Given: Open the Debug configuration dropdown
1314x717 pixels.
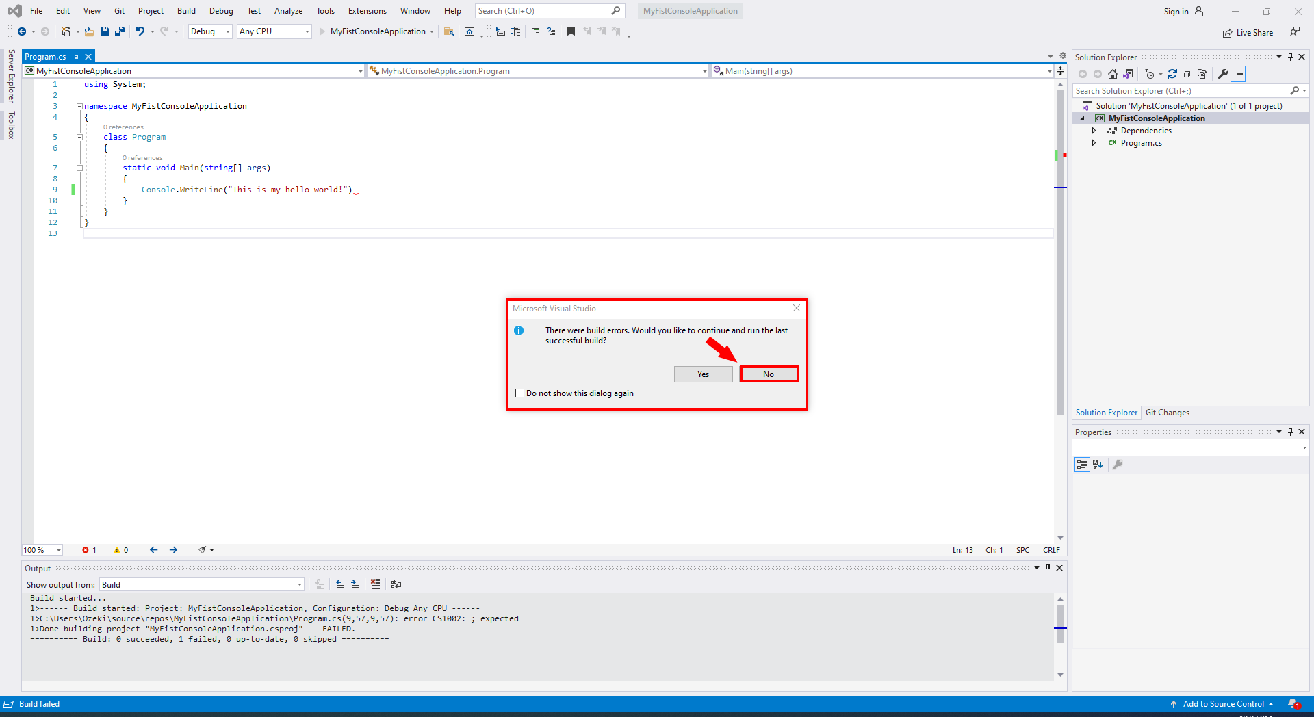Looking at the screenshot, I should pos(210,31).
